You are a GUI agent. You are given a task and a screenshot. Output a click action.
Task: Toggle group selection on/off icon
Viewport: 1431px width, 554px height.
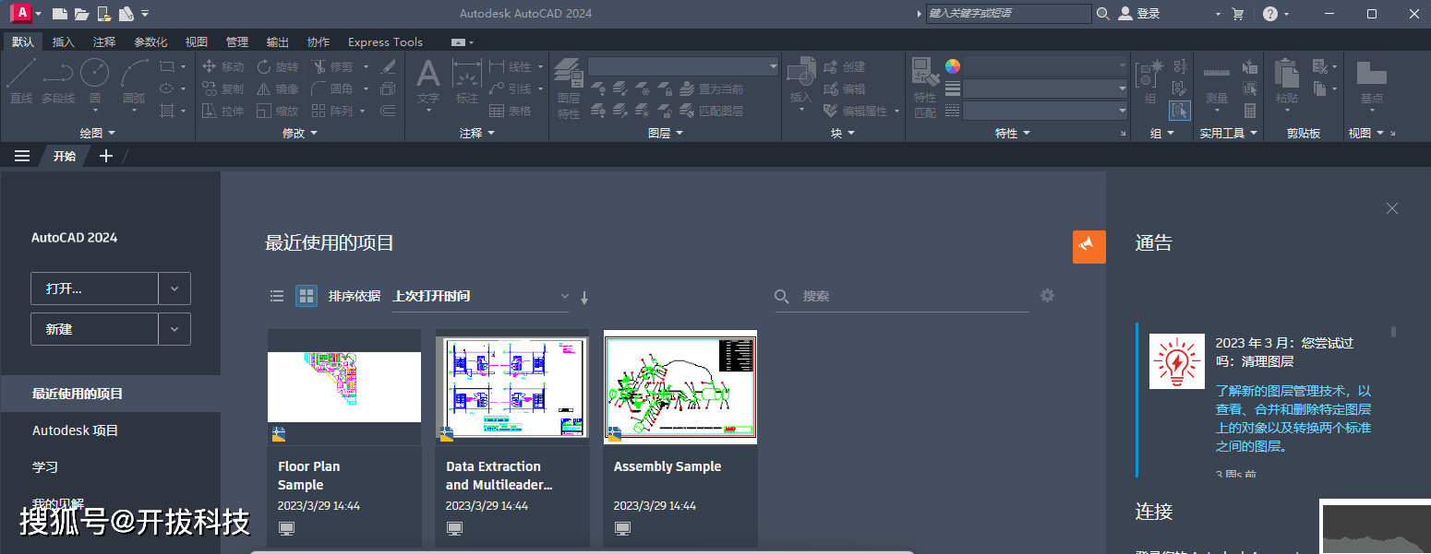point(1179,111)
